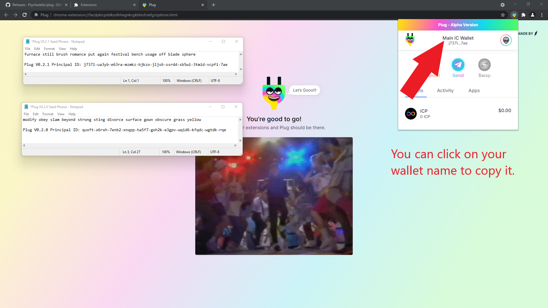Reload the page with refresh icon
The height and width of the screenshot is (308, 548).
[x=25, y=15]
